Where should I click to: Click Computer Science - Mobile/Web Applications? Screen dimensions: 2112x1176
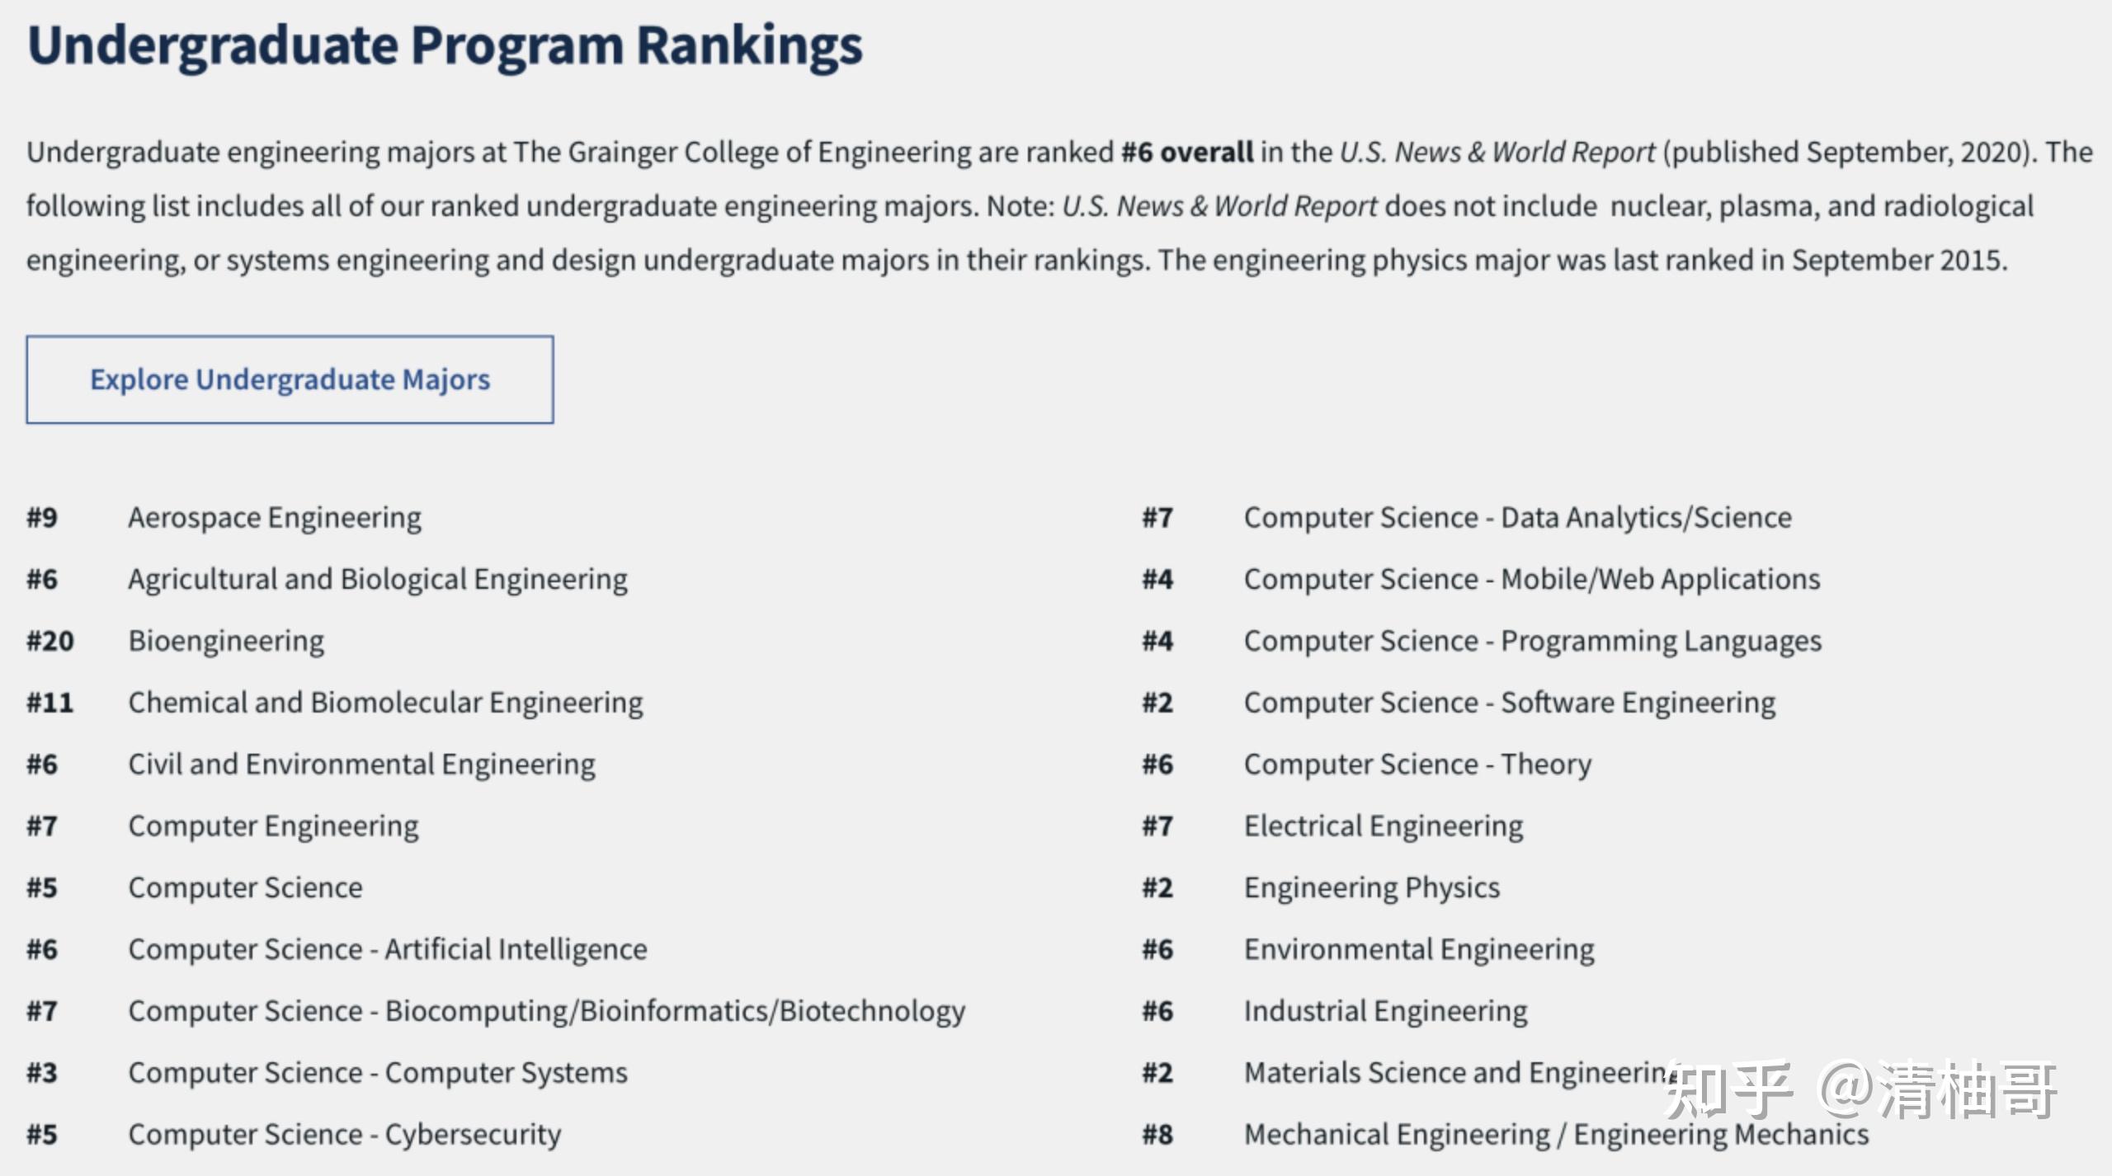pos(1531,580)
